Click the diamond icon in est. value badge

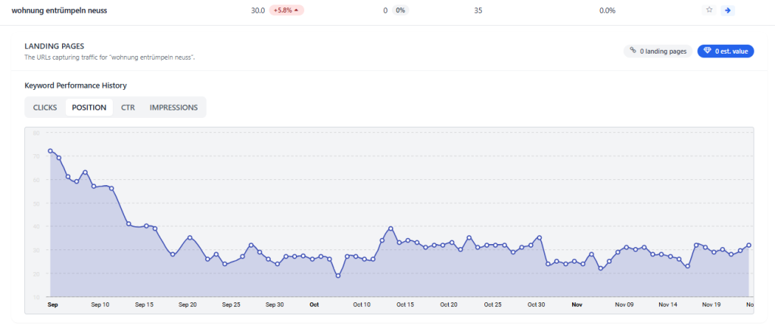(708, 51)
